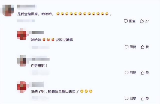The height and width of the screenshot is (104, 160).
Task: Click '回复' text on the top comment
Action: tap(132, 21)
